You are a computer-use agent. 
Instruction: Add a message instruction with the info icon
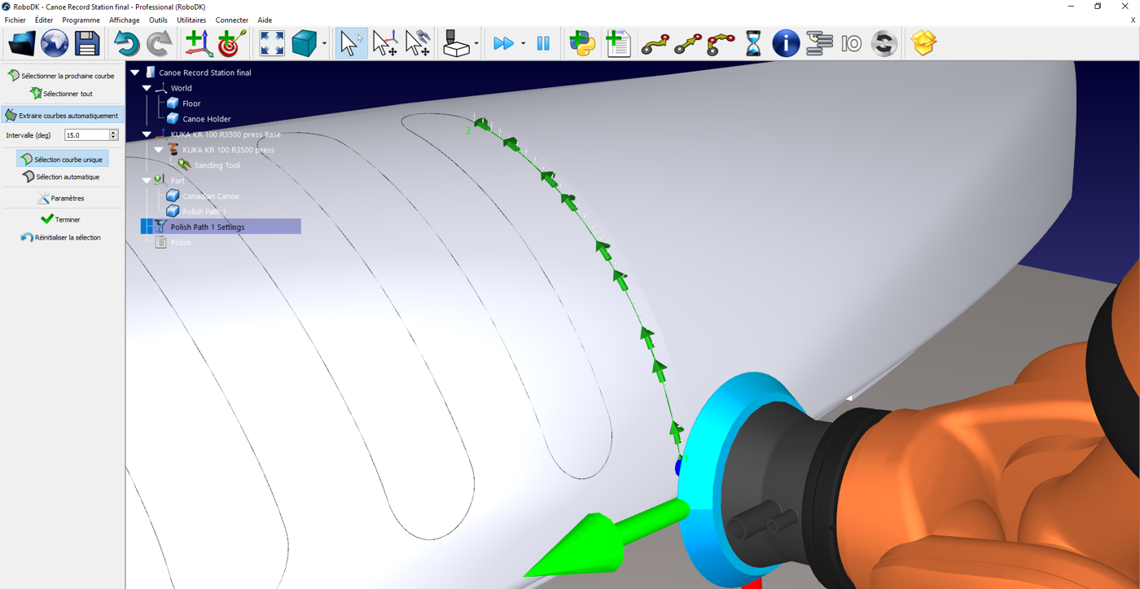pos(786,43)
